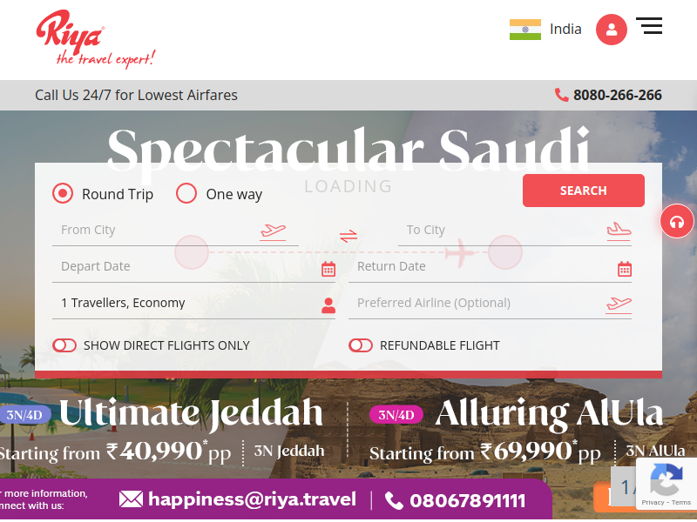Click the To City input field
Viewport: 697px width, 522px height.
[x=515, y=230]
